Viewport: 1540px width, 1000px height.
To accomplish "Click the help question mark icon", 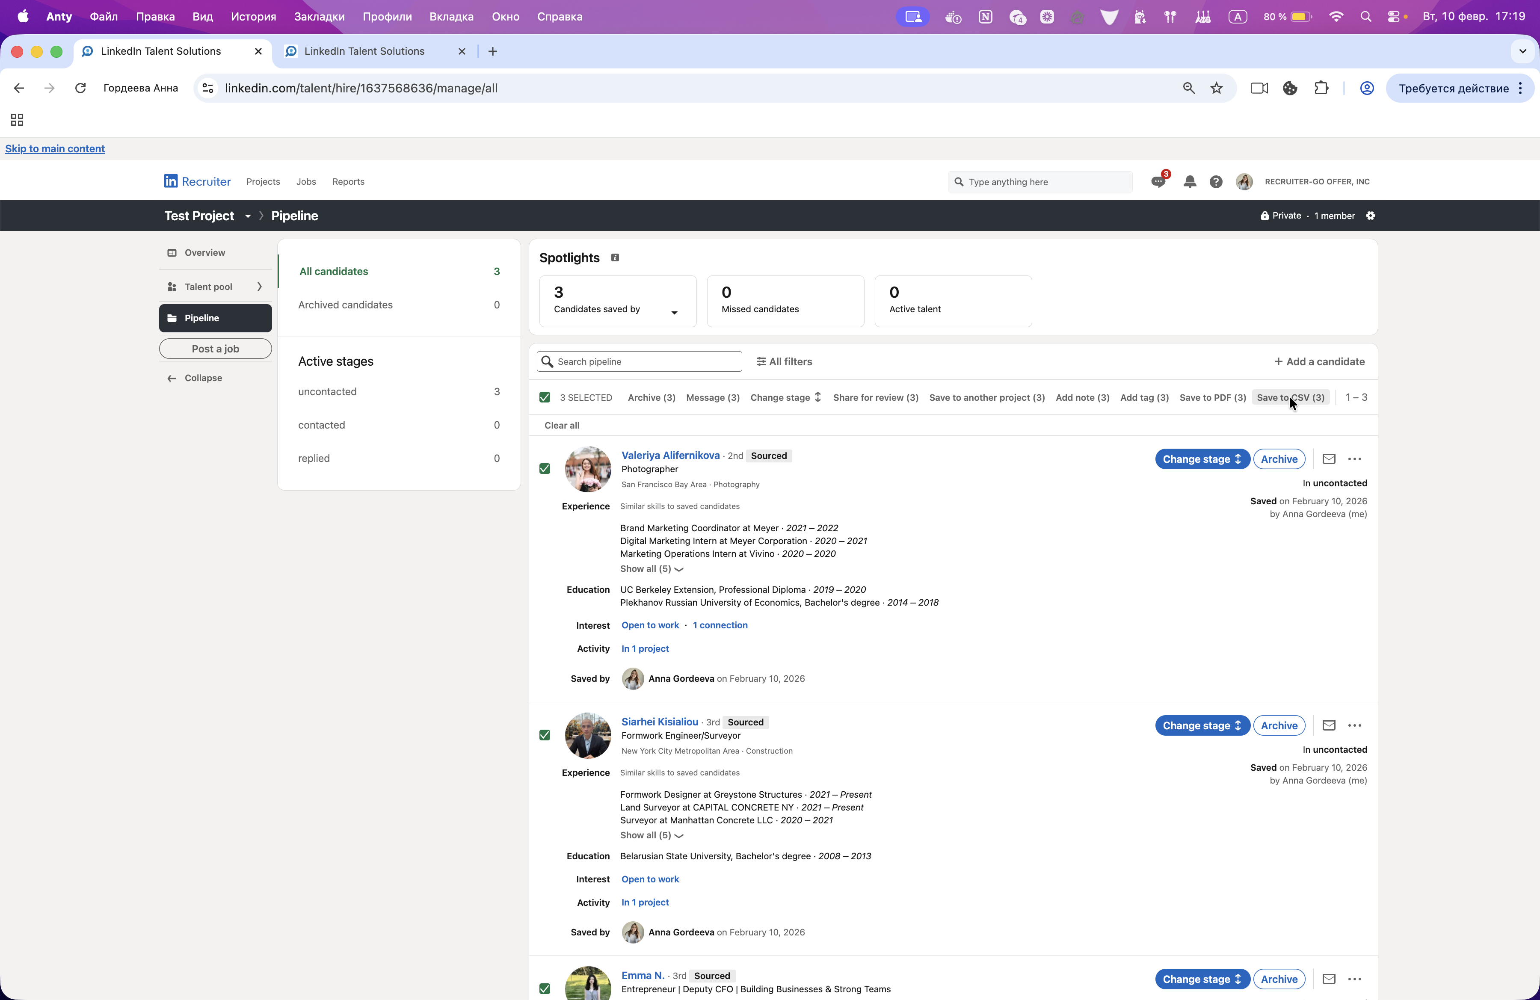I will [1216, 182].
